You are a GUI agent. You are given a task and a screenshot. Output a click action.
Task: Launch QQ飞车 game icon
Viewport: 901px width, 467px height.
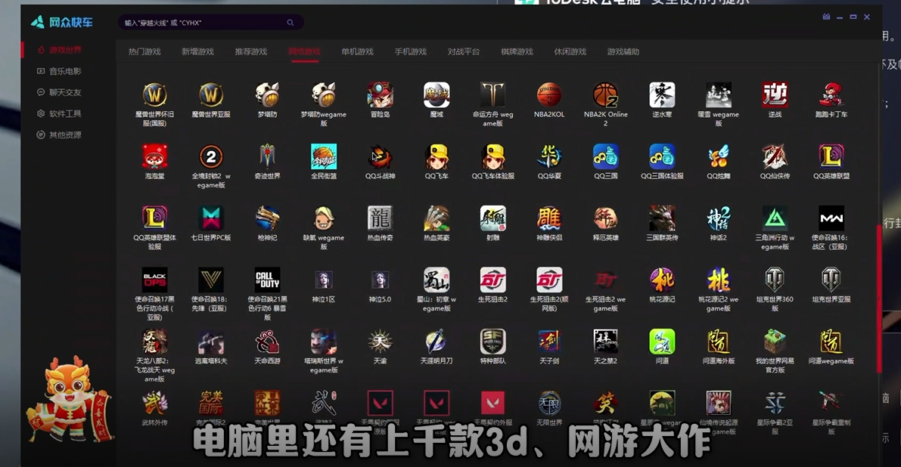tap(437, 156)
